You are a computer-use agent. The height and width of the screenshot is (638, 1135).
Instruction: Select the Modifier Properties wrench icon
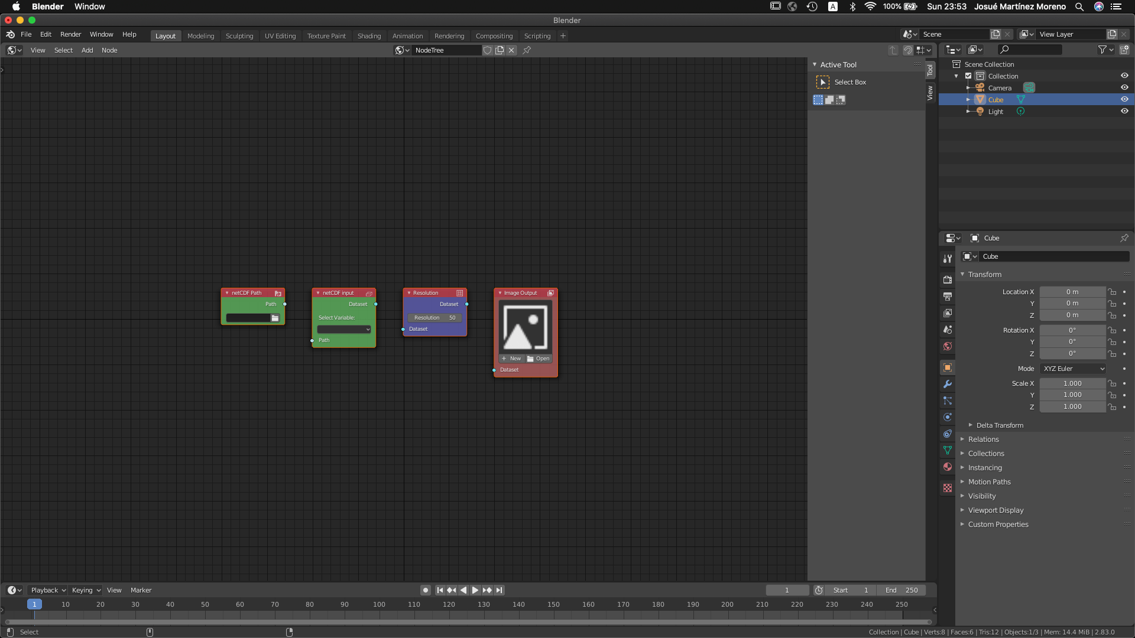tap(948, 384)
